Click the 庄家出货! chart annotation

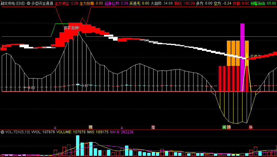(x=72, y=28)
